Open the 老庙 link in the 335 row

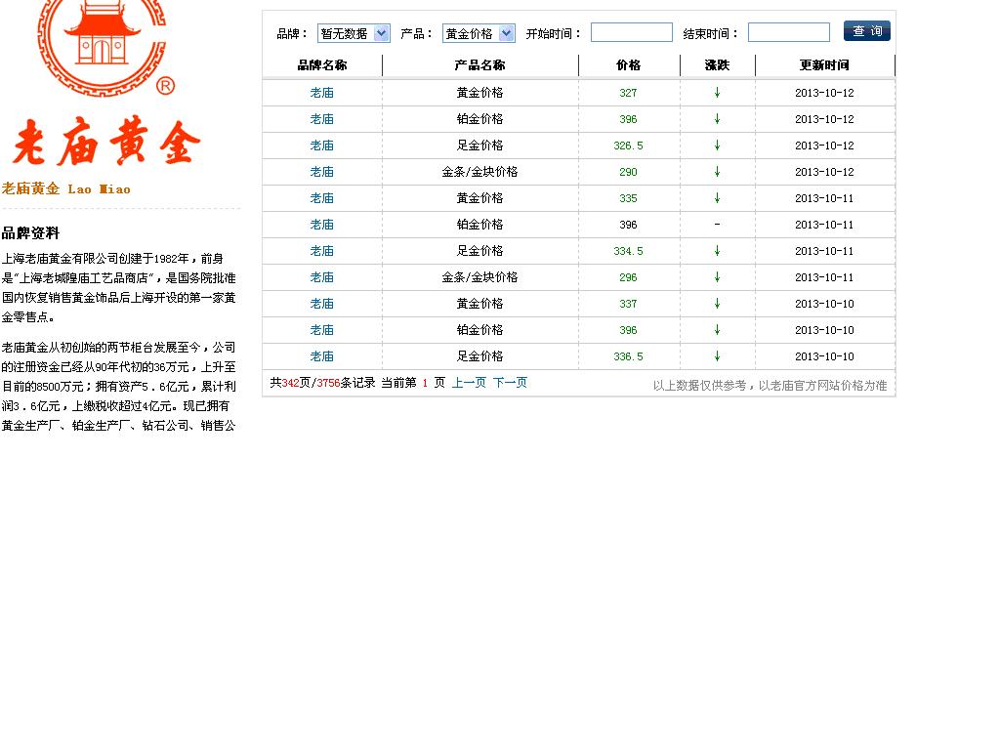[x=322, y=198]
